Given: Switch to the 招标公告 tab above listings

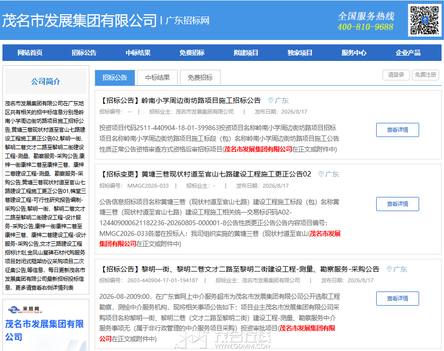Looking at the screenshot, I should point(115,78).
